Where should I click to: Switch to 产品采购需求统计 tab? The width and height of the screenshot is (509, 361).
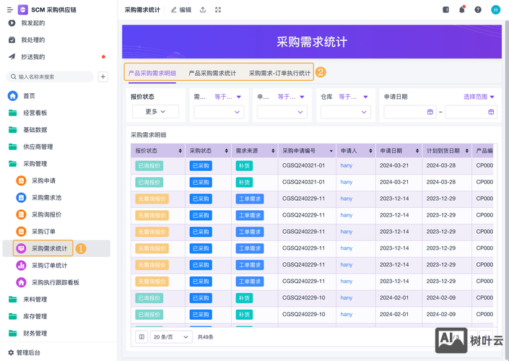[x=212, y=73]
